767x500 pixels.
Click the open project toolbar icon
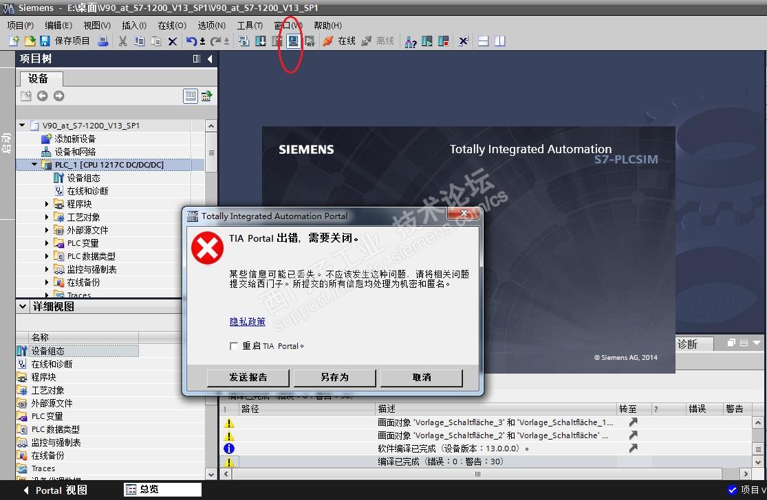30,41
